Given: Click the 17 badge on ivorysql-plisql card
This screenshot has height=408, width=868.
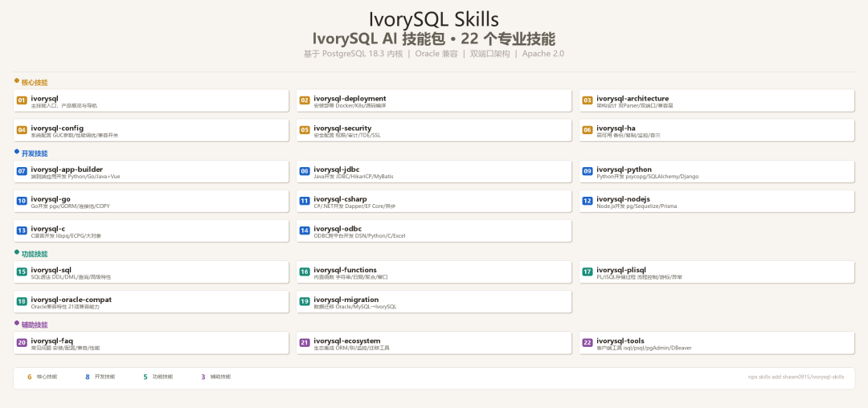Looking at the screenshot, I should (588, 272).
